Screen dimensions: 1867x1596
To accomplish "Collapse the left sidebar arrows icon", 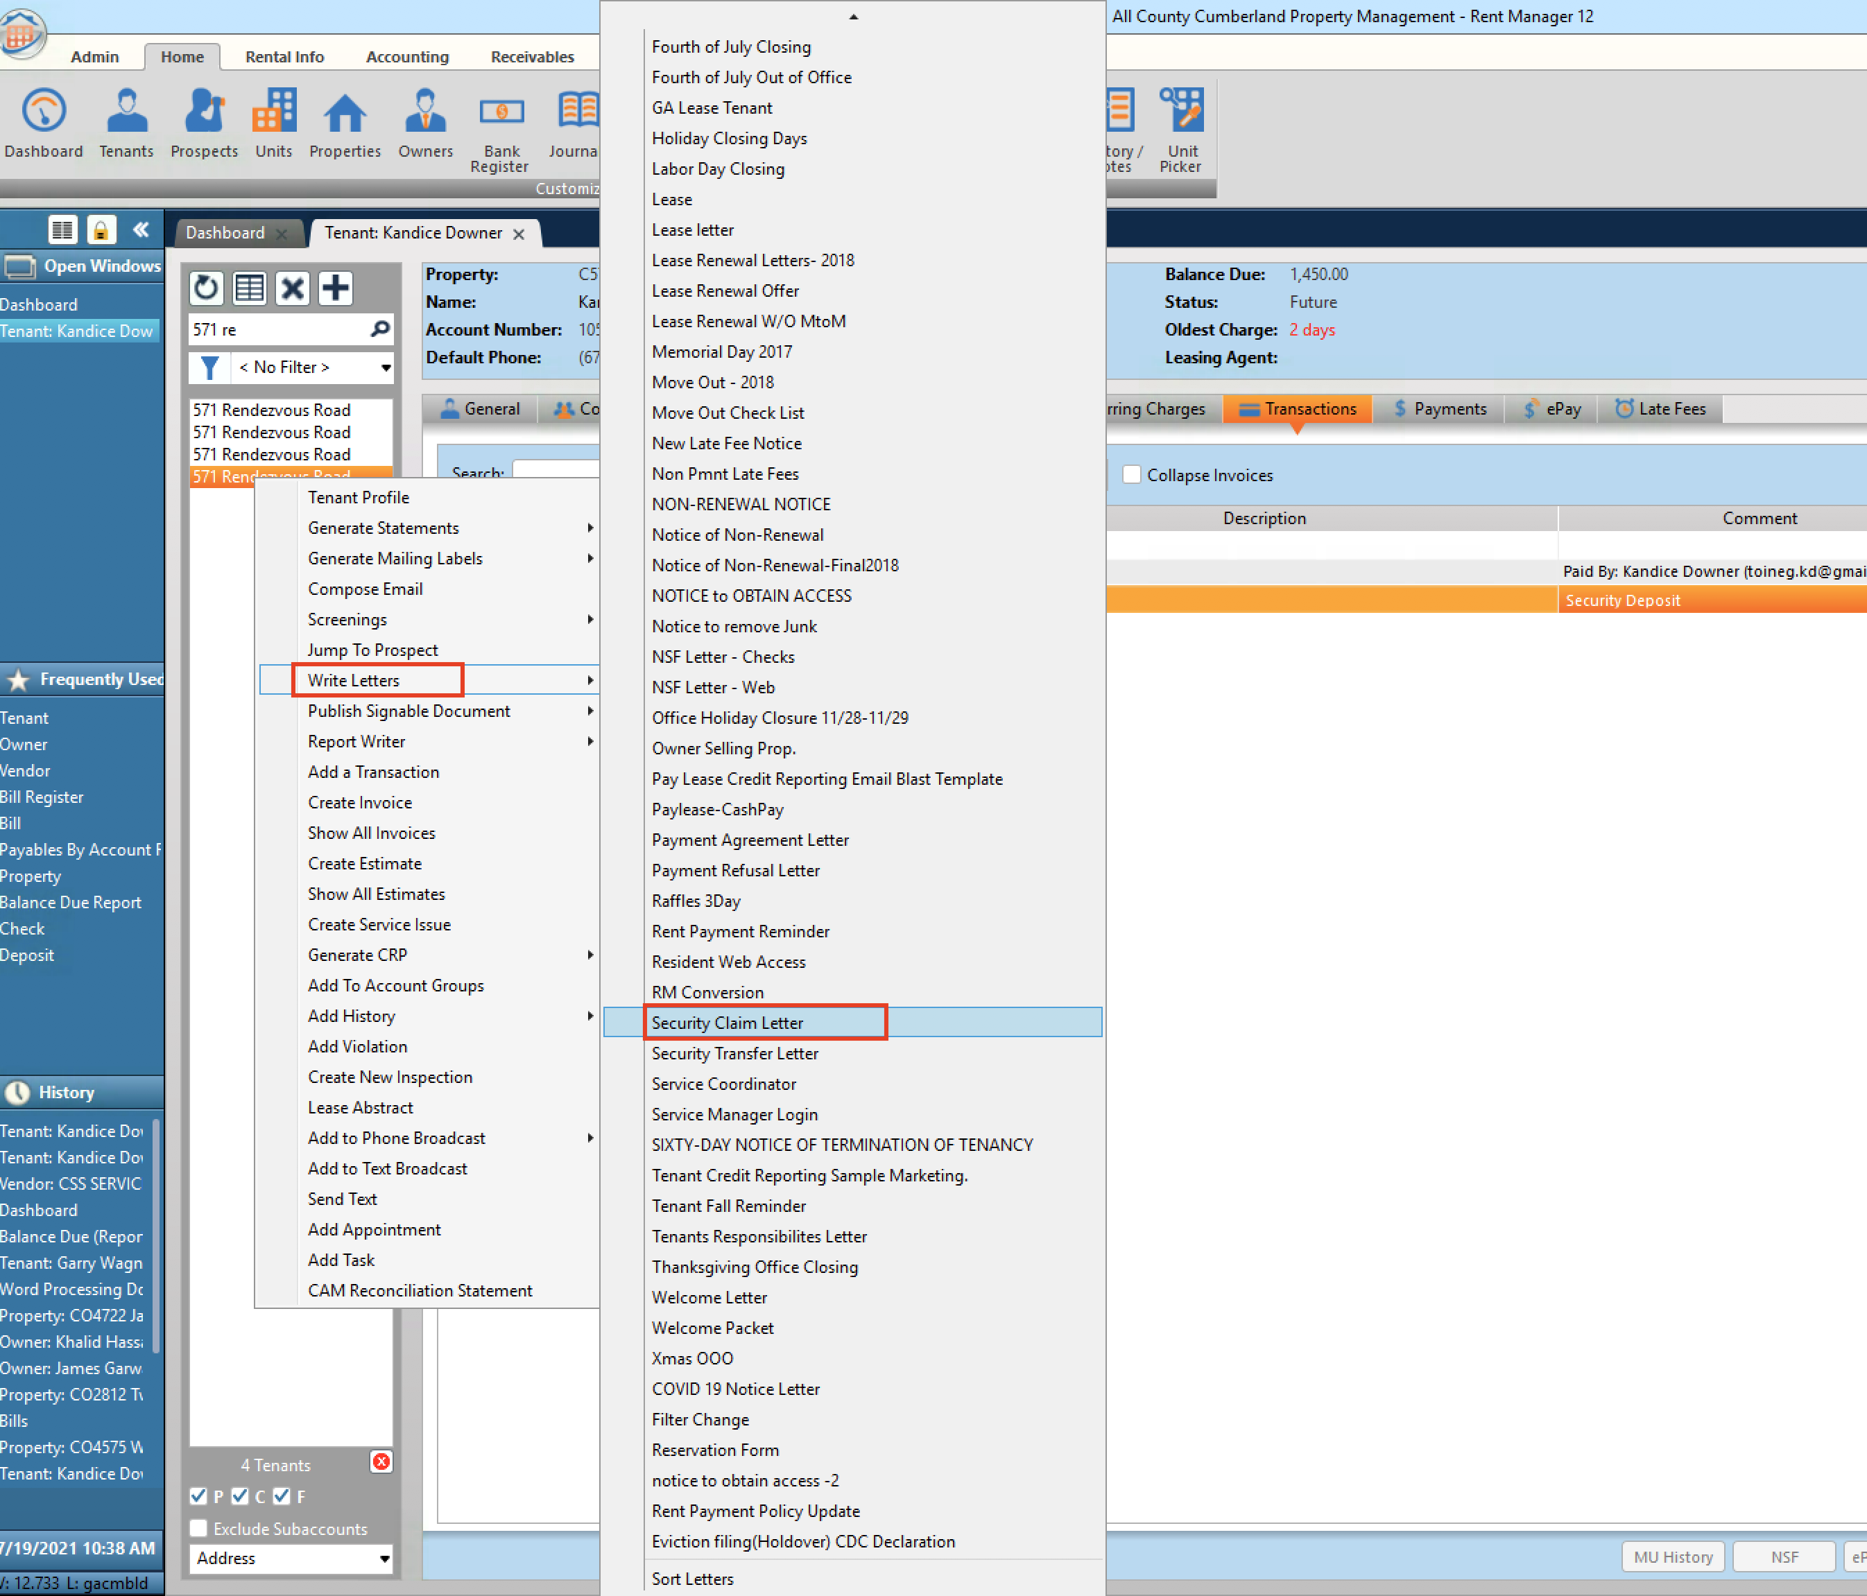I will 141,231.
